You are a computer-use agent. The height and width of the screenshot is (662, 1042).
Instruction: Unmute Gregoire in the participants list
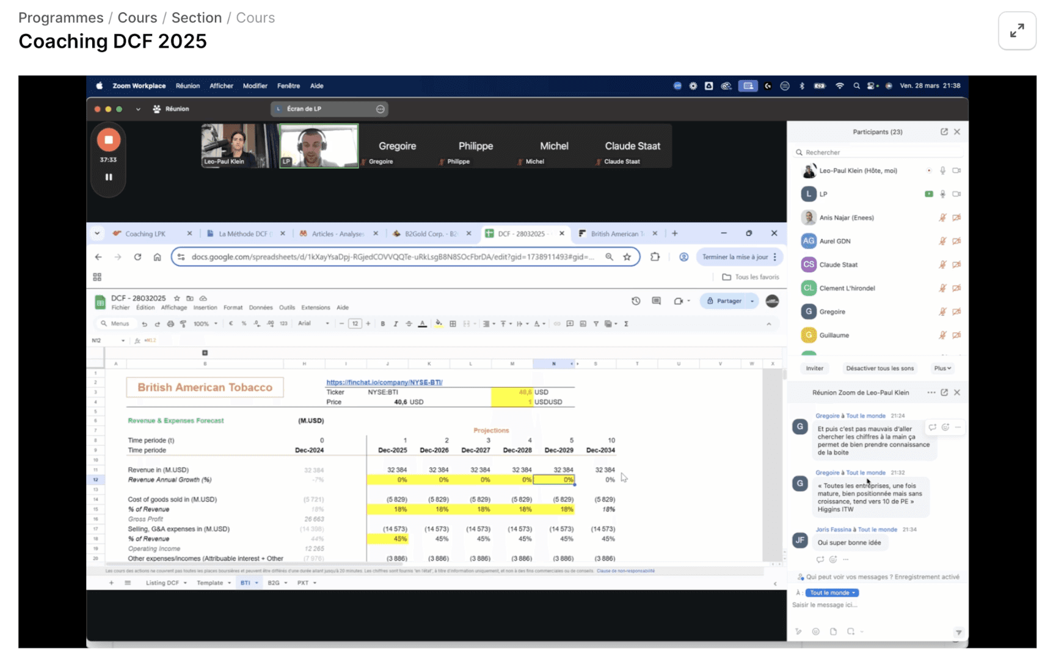(x=942, y=311)
